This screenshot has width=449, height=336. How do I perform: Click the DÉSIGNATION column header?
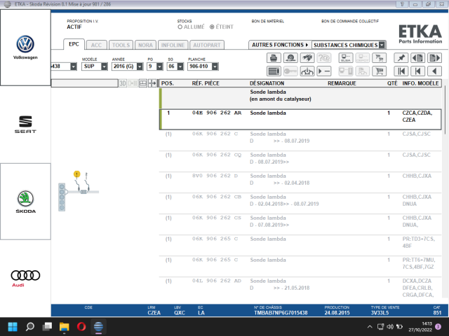[267, 83]
